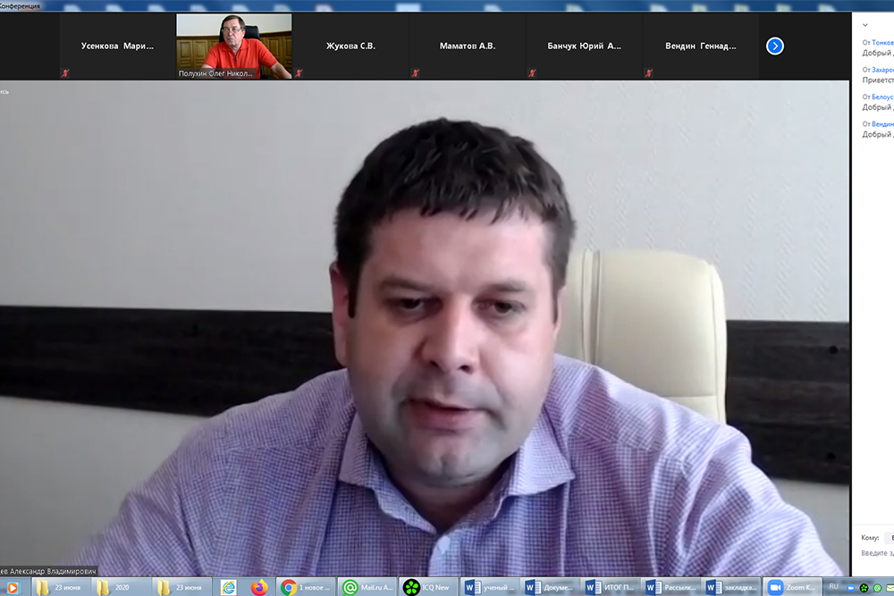Switch to Mail.ru Agent in taskbar

coord(367,587)
